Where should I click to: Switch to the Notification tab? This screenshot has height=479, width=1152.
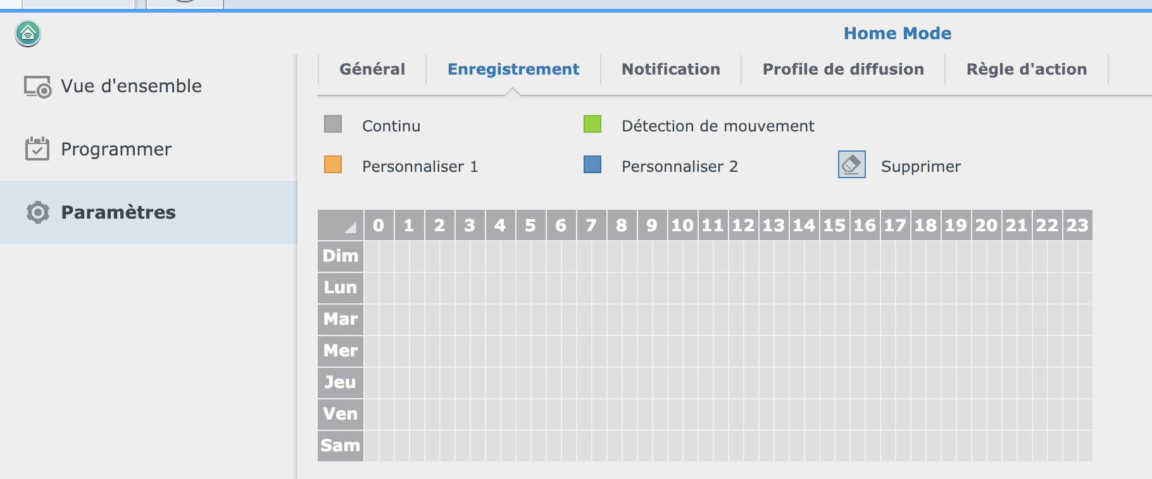pos(671,69)
